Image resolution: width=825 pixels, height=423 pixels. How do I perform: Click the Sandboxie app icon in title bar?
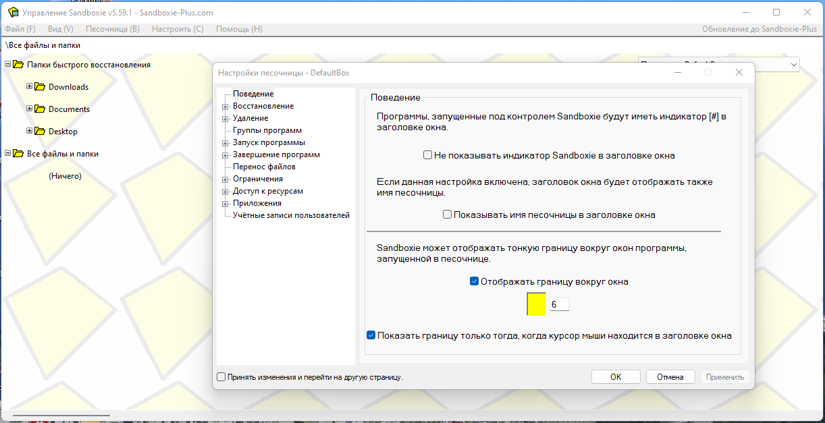point(12,13)
